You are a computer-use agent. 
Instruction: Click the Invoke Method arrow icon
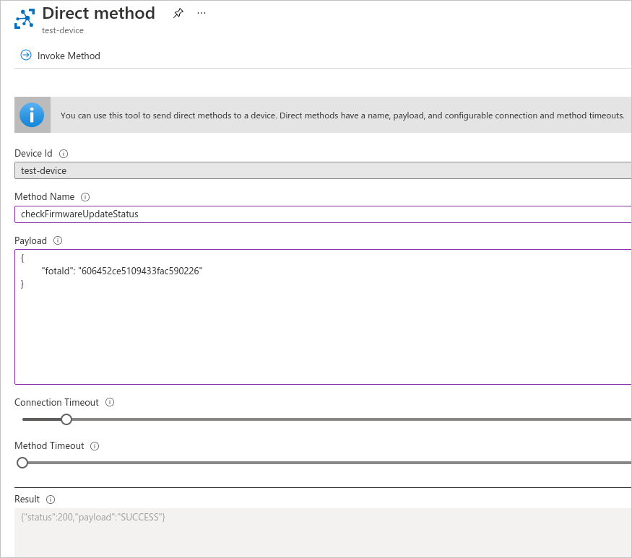26,55
